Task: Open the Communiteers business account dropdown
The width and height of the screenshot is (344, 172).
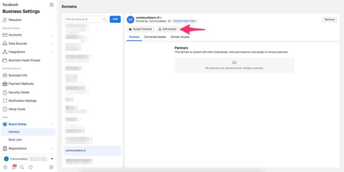Action: [x=52, y=159]
